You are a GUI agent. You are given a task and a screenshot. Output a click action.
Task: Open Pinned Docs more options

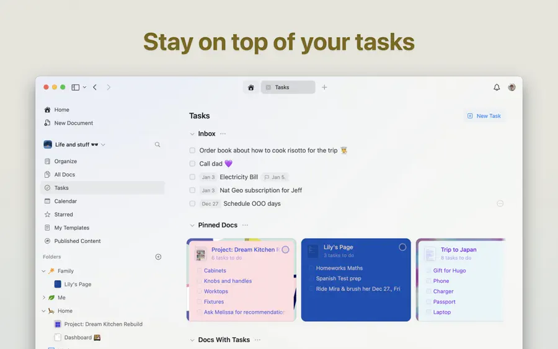(245, 225)
